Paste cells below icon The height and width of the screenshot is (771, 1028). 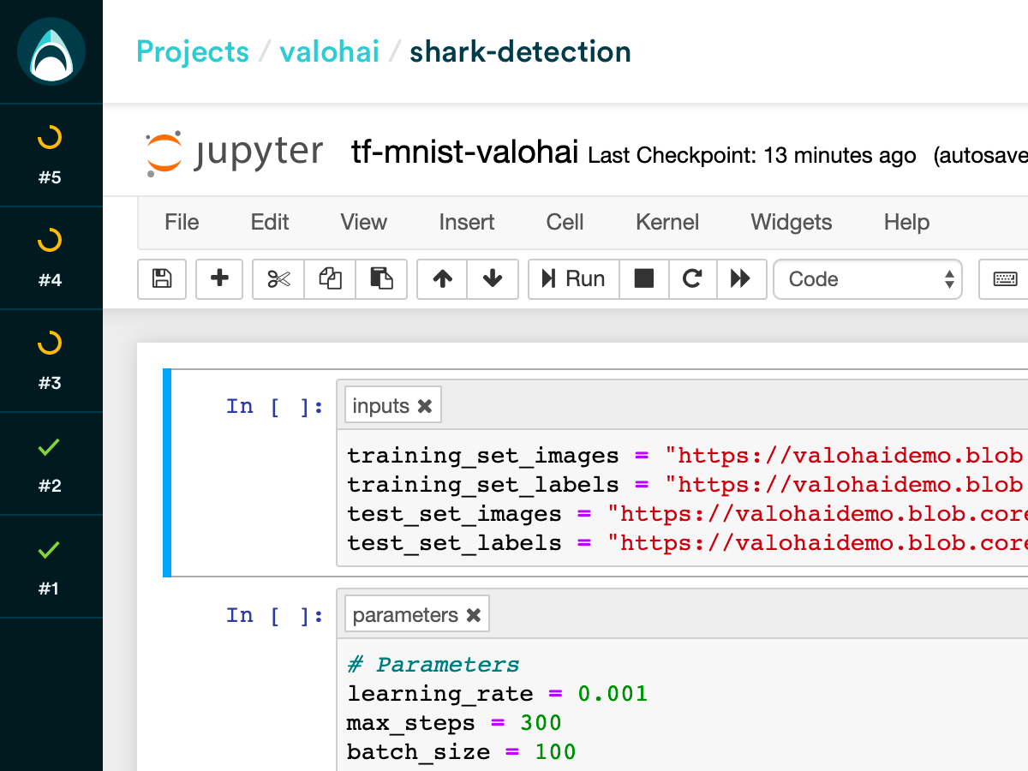[381, 278]
